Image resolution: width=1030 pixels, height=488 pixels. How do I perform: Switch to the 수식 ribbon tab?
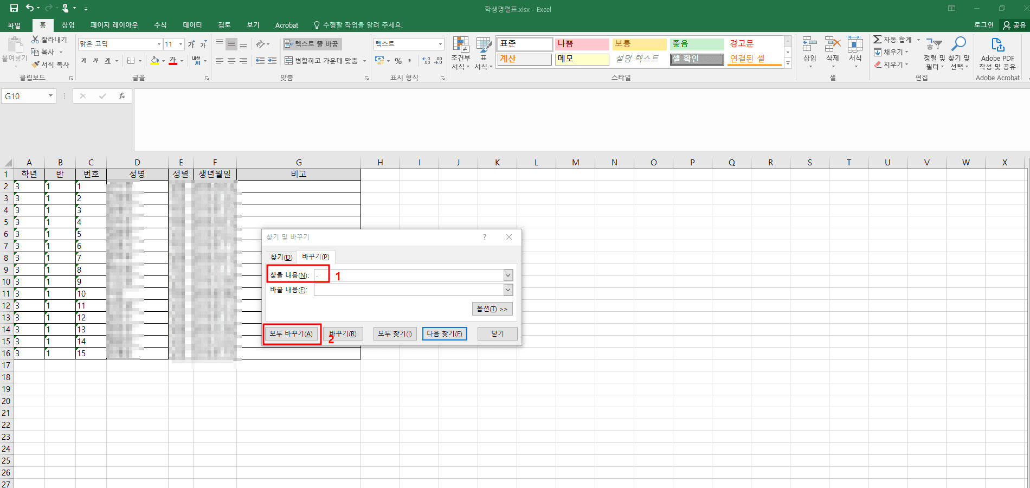pos(160,25)
